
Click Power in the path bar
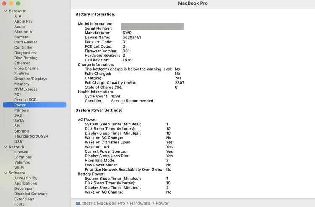162,203
